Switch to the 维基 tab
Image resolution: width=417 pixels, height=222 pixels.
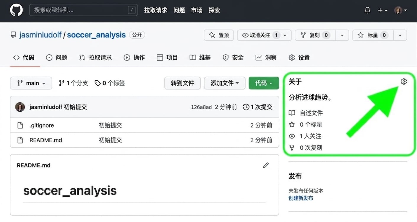point(200,58)
